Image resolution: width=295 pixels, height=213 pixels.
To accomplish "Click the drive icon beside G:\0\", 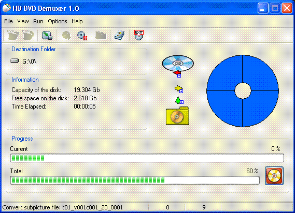I will 15,61.
